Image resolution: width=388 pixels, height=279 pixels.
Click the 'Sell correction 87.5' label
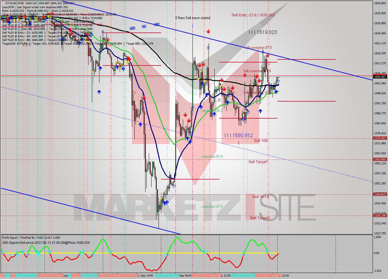point(258,48)
